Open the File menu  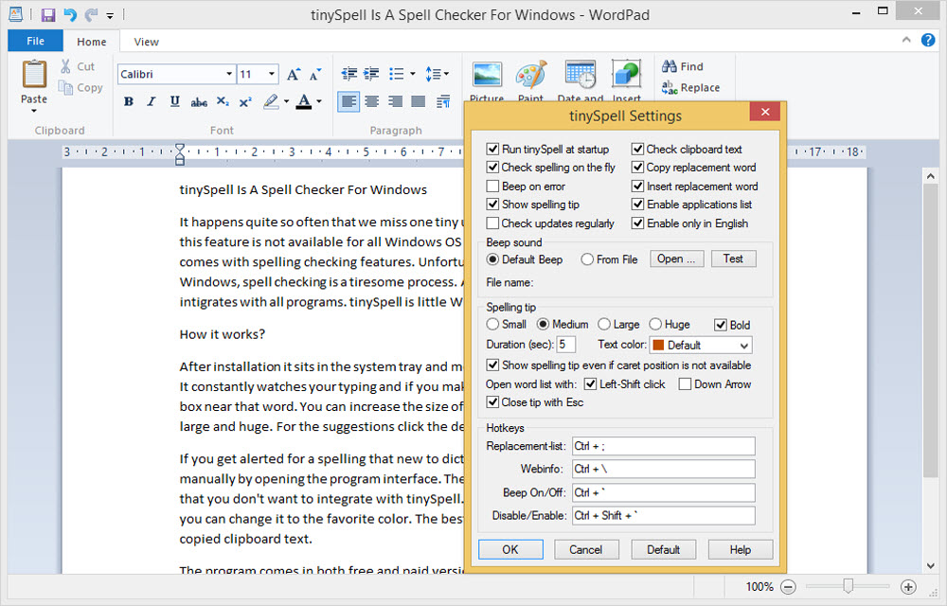[x=35, y=42]
